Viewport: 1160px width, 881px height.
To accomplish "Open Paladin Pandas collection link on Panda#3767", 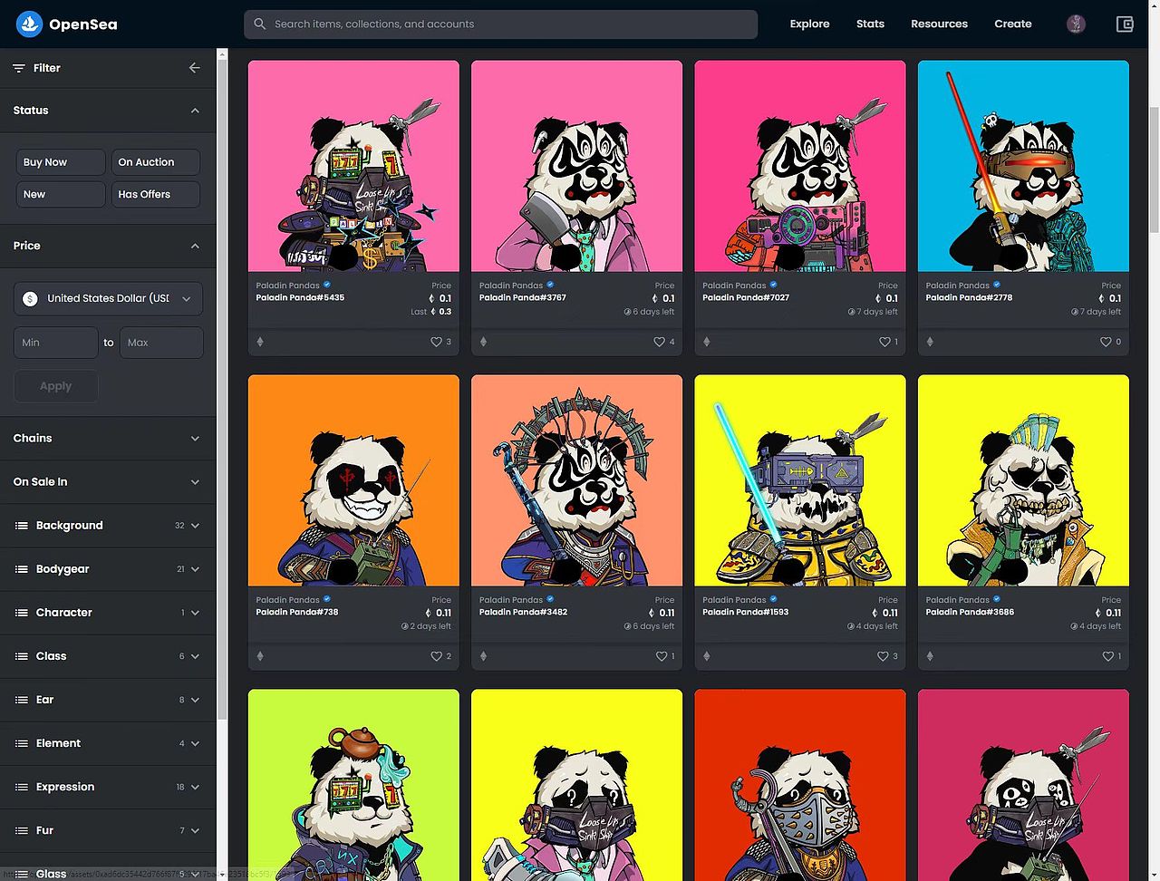I will pos(510,285).
